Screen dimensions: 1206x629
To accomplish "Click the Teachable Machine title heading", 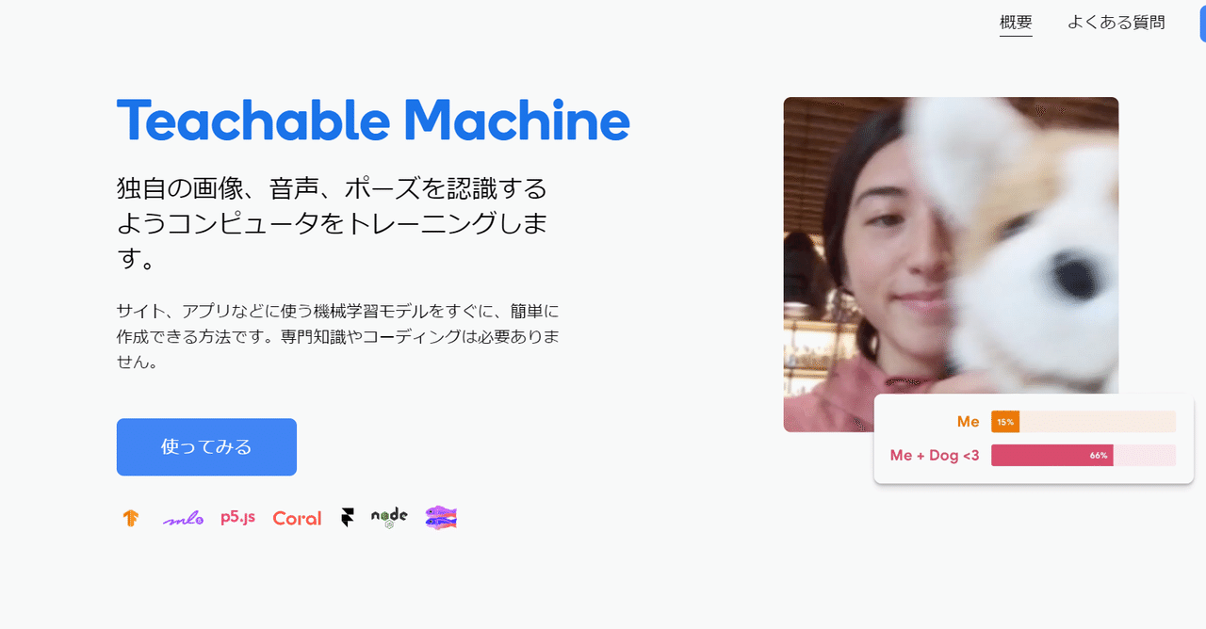I will click(x=373, y=121).
